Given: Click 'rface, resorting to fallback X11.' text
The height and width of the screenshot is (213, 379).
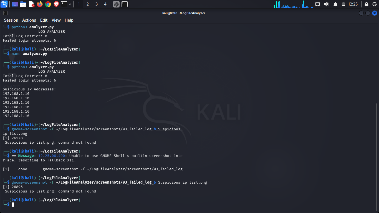Looking at the screenshot, I should (39, 160).
